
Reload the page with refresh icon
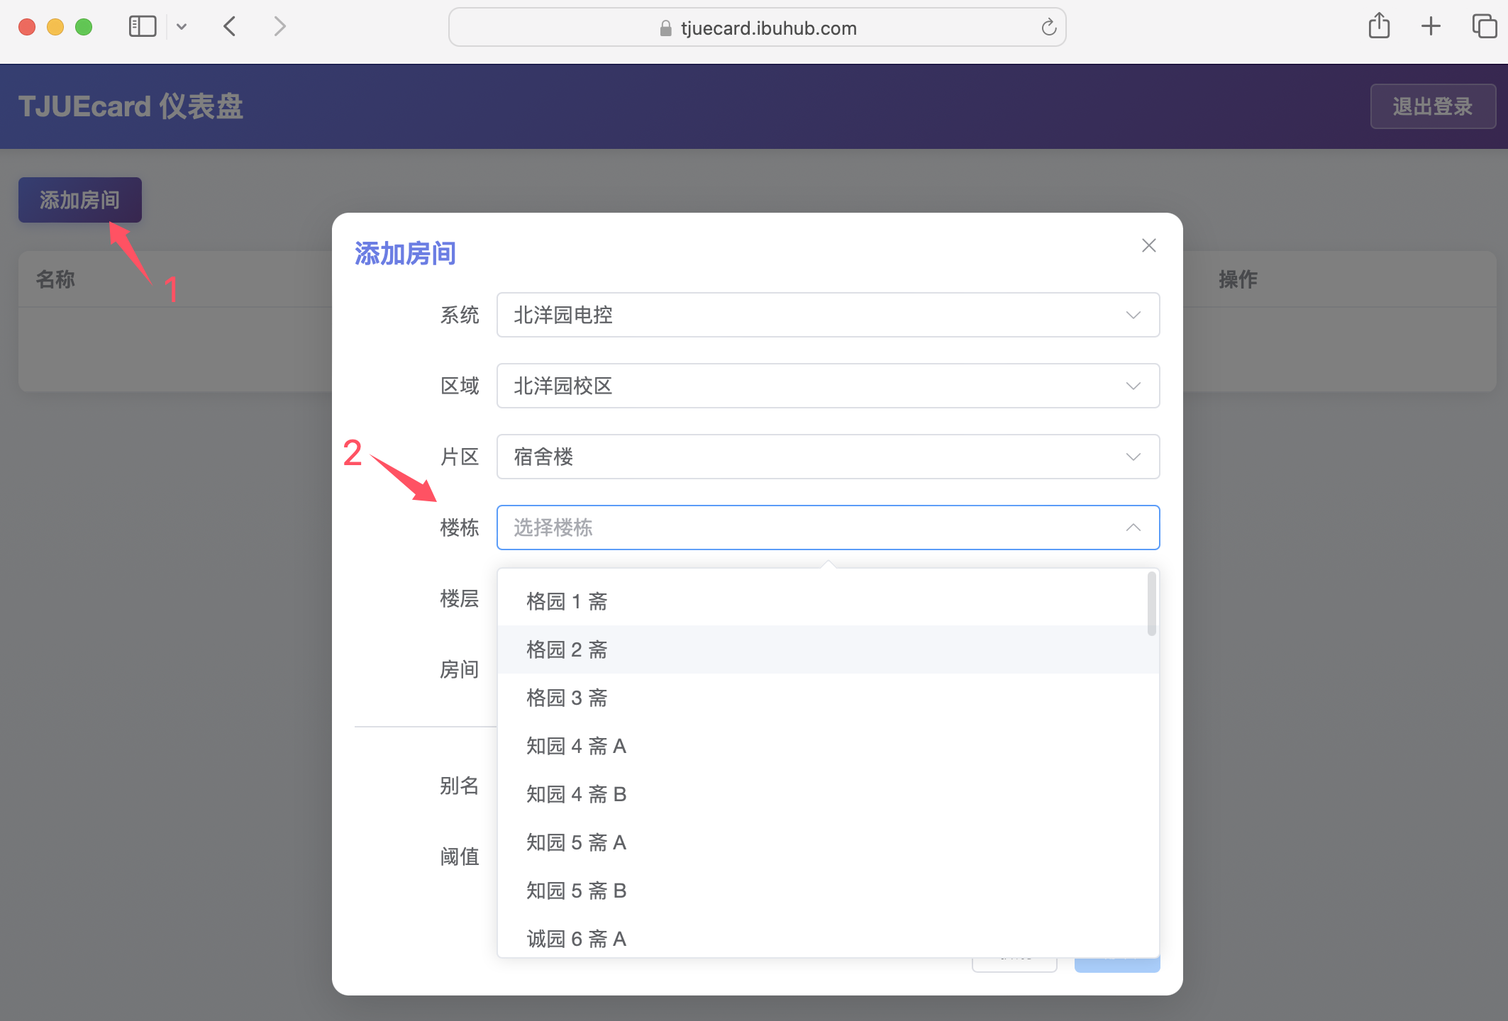(x=1048, y=28)
